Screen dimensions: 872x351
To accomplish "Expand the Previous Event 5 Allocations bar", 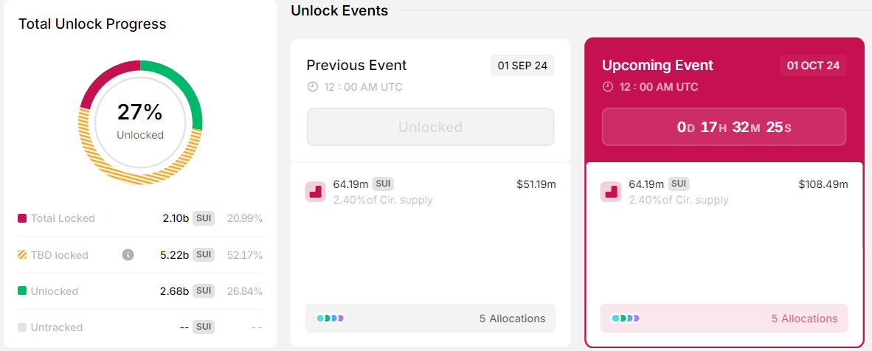I will [430, 319].
